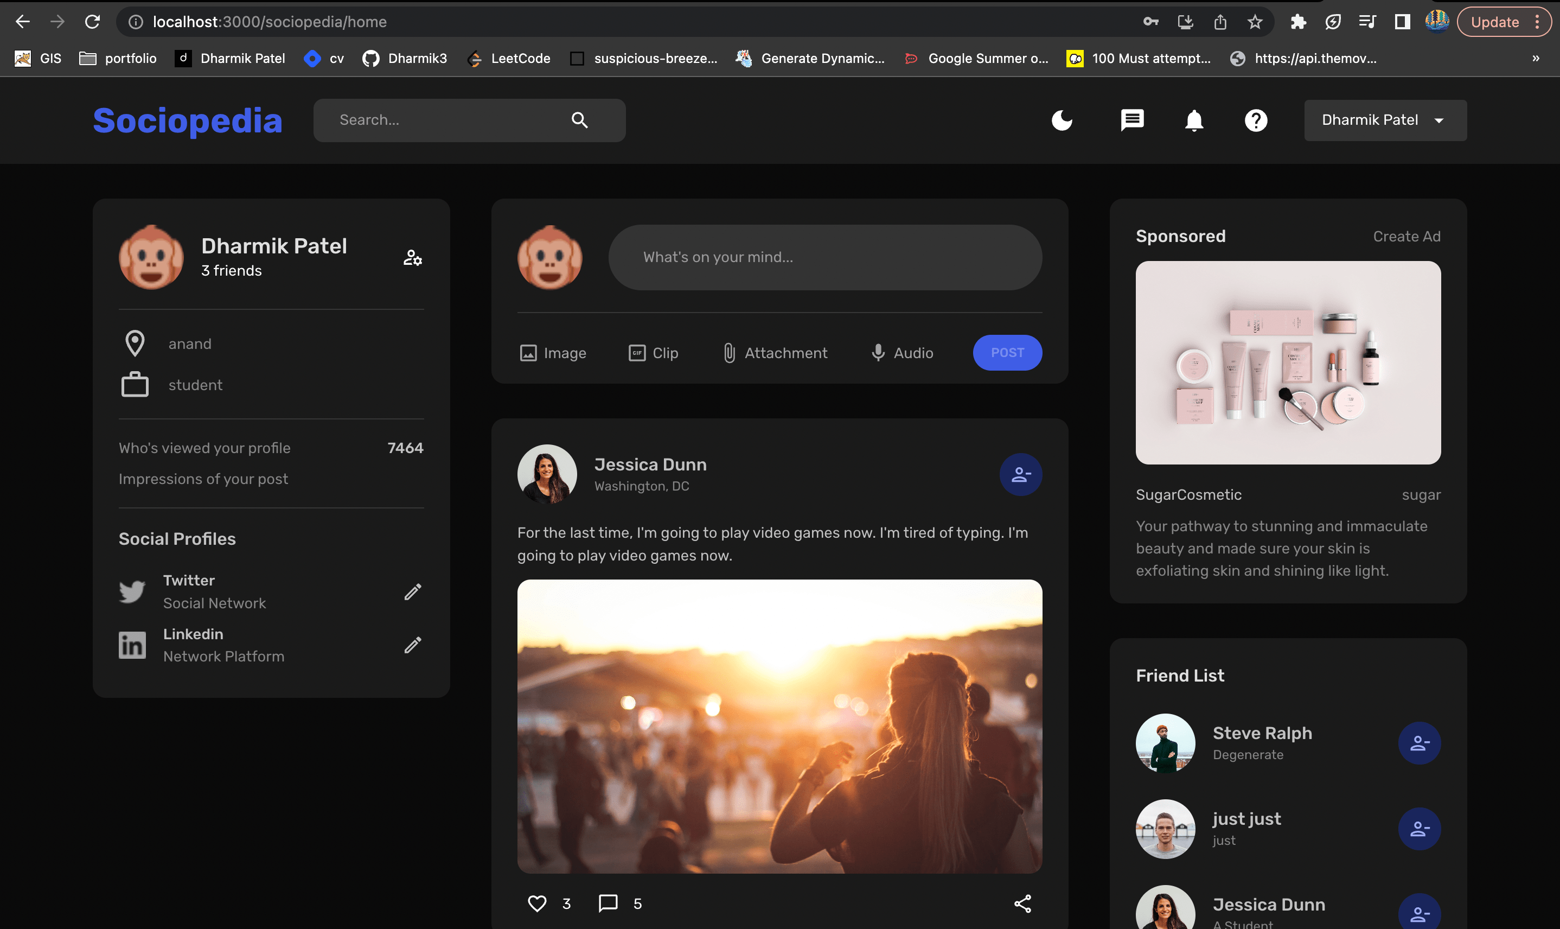
Task: Open Jessica Dunn's avatar on the post
Action: tap(547, 474)
